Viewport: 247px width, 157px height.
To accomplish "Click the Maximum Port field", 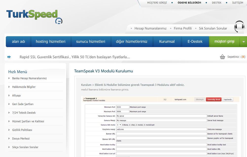I will pos(122,111).
